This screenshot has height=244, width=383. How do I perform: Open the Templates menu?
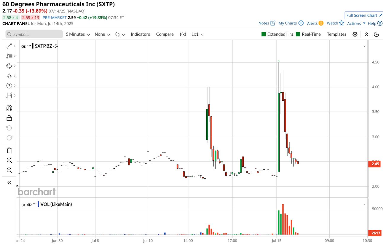click(x=336, y=34)
